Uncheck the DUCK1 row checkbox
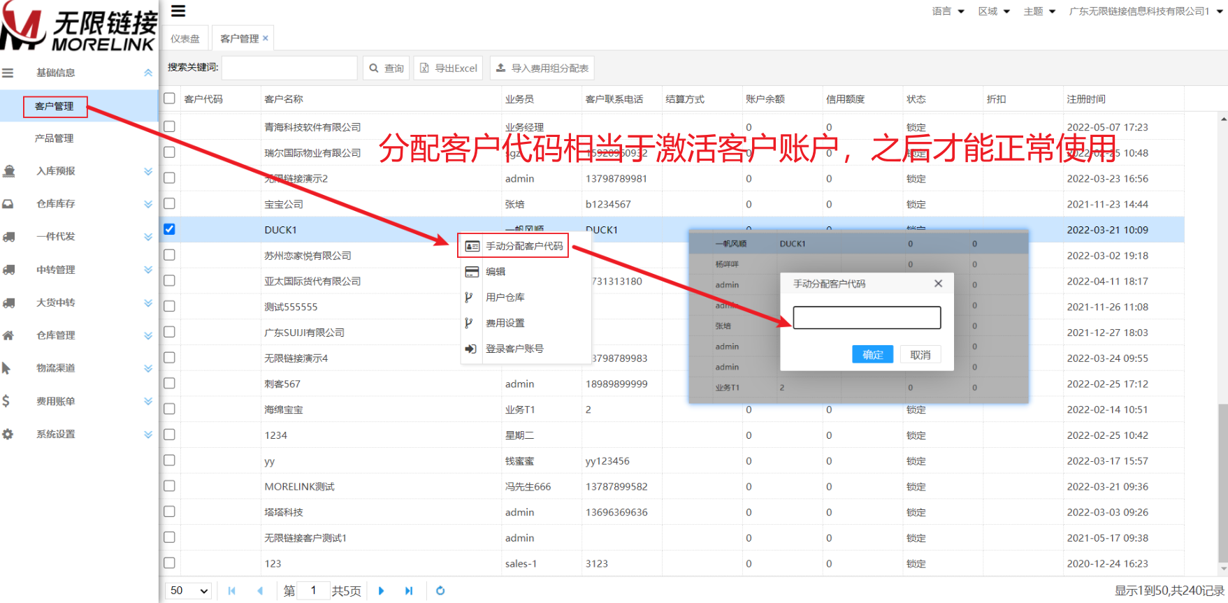 click(169, 229)
